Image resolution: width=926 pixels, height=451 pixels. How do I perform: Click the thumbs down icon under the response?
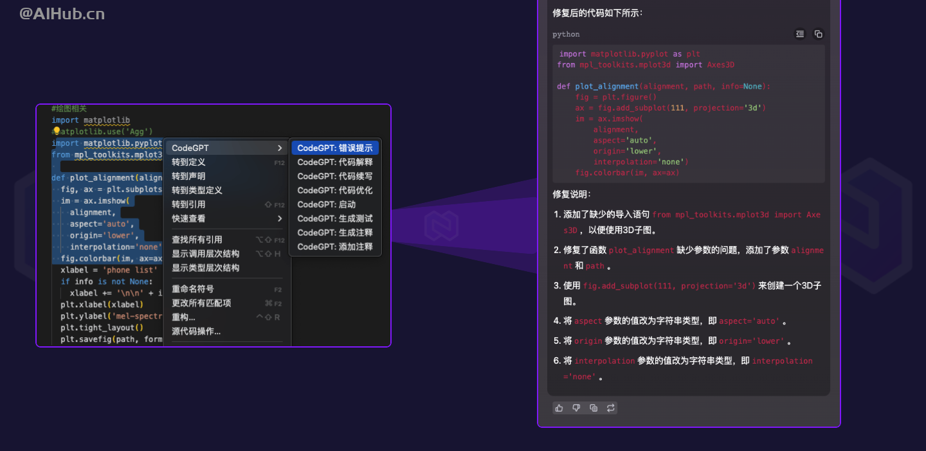(576, 407)
